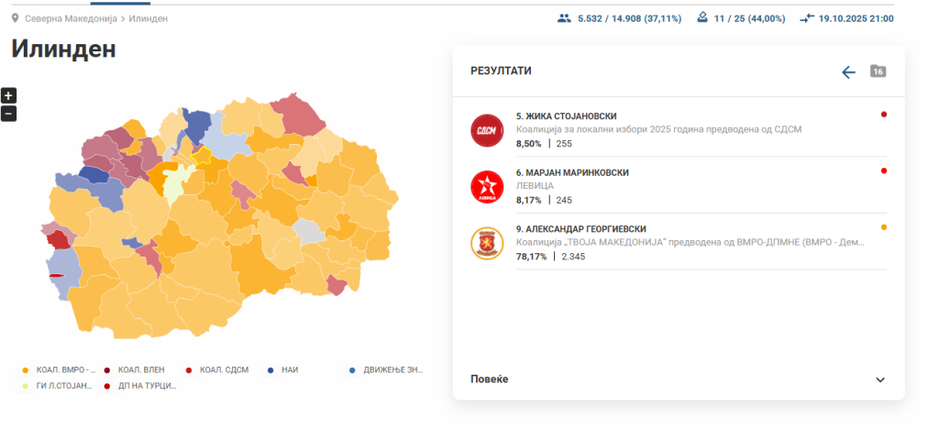The image size is (939, 429).
Task: Expand the Повеќе section chevron
Action: [x=880, y=379]
